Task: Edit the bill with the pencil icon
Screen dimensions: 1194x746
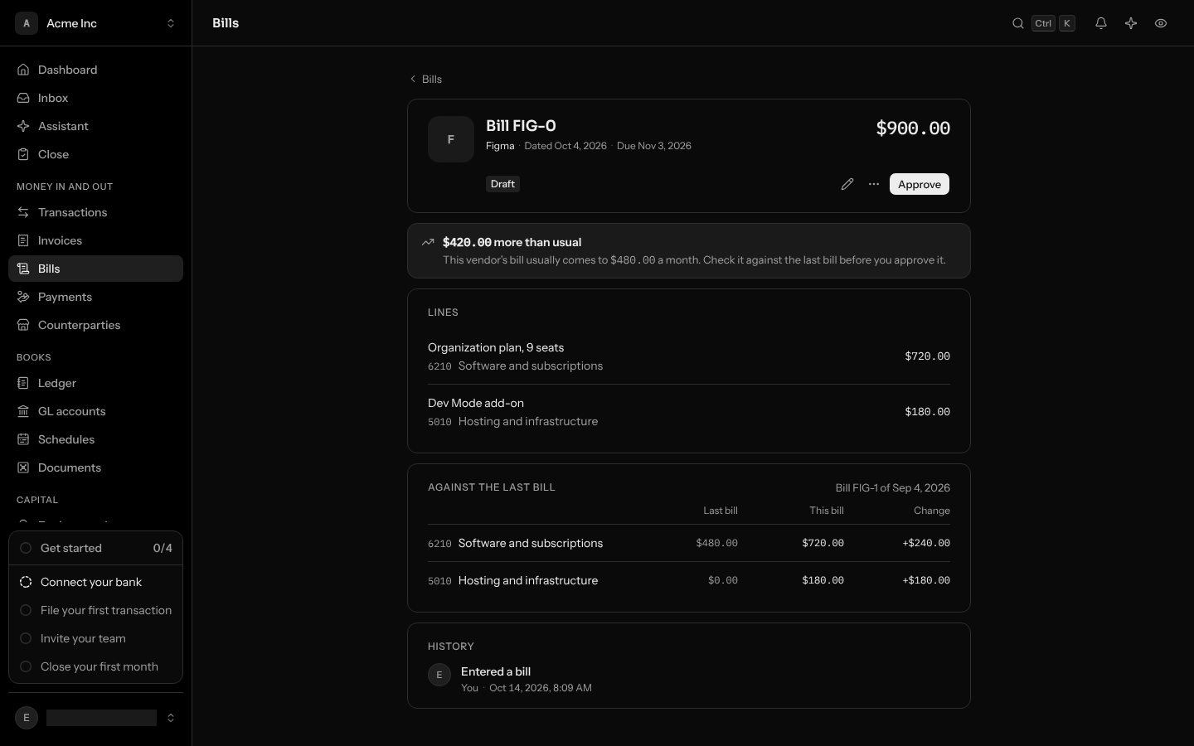Action: (x=847, y=184)
